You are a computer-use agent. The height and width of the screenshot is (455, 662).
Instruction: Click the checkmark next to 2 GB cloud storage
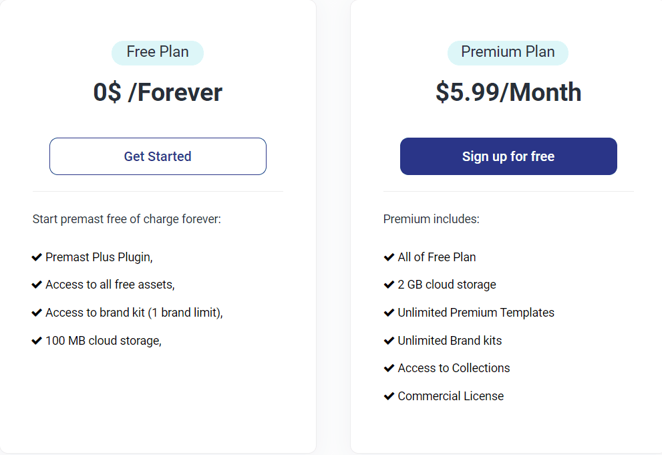point(388,284)
